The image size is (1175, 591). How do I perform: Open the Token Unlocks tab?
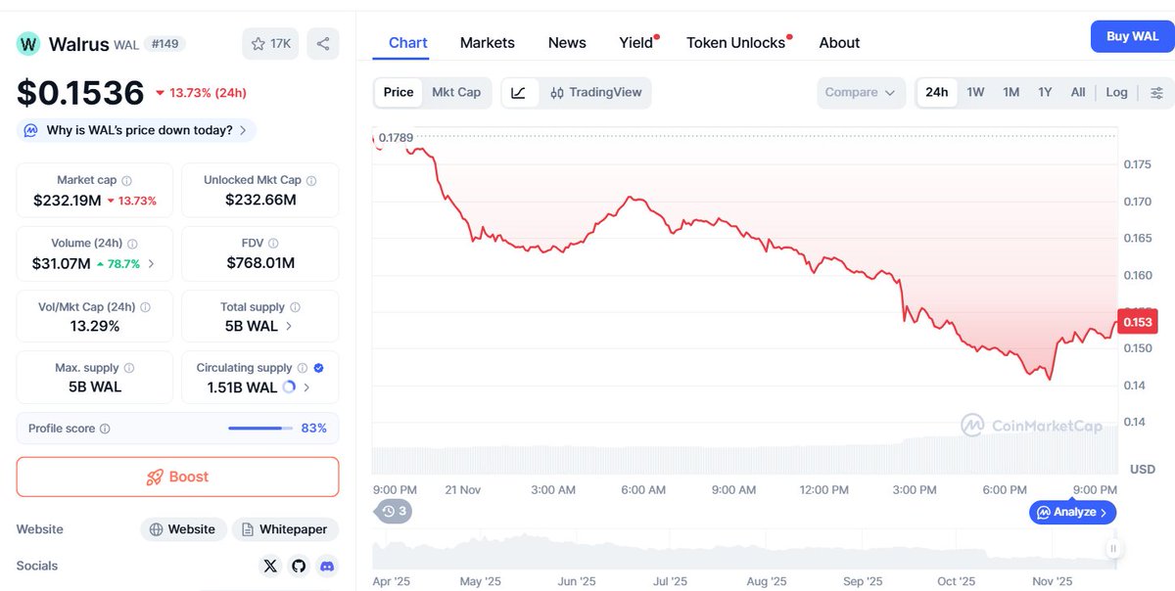pos(734,42)
